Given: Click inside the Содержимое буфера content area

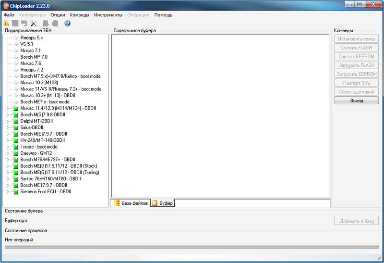Looking at the screenshot, I should (221, 115).
